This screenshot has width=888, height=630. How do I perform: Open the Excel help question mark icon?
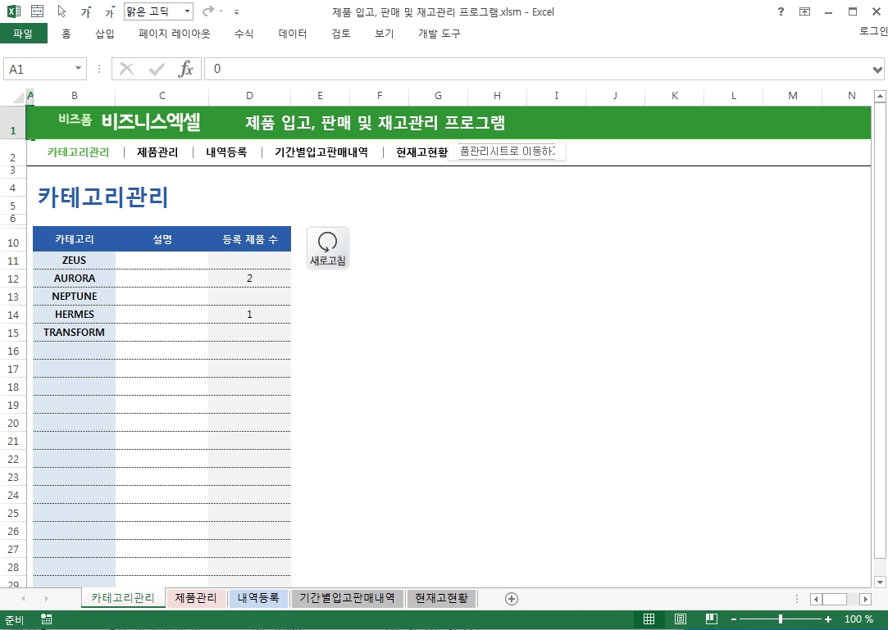[x=780, y=11]
